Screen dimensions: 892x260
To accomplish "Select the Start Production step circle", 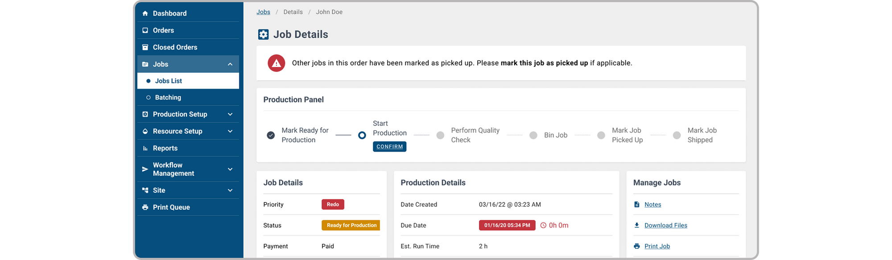I will (362, 135).
